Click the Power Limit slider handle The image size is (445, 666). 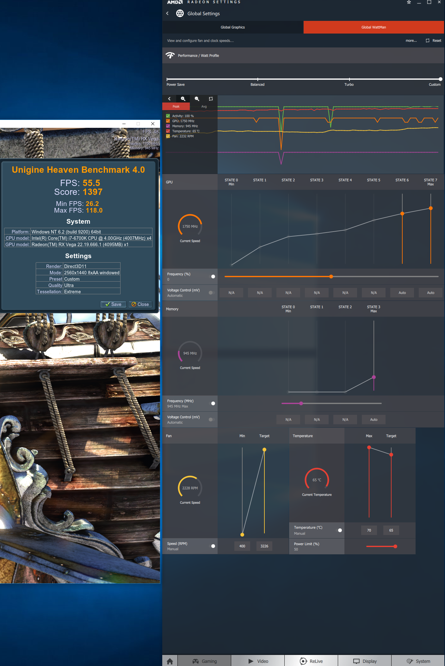tap(395, 546)
